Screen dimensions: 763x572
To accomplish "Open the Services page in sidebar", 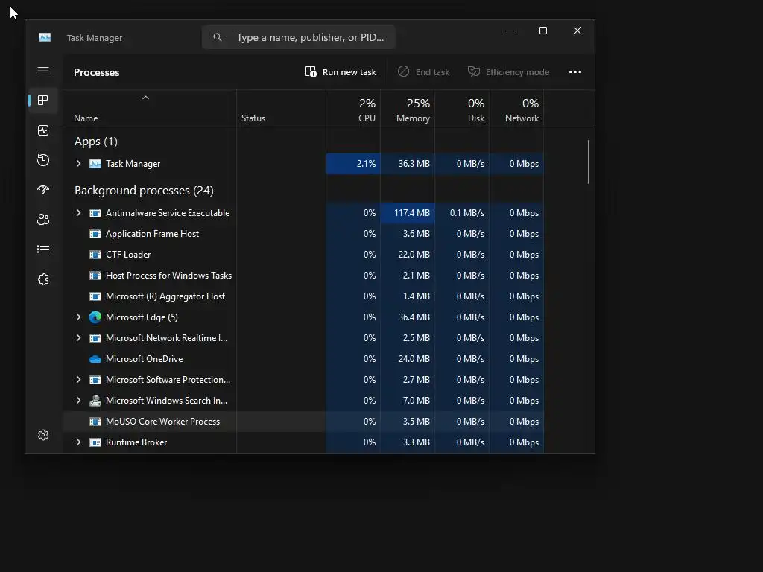I will click(42, 279).
